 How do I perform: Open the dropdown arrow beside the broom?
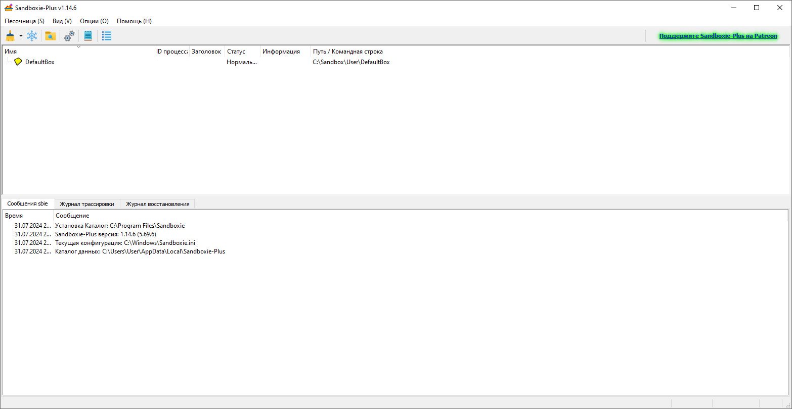tap(21, 36)
